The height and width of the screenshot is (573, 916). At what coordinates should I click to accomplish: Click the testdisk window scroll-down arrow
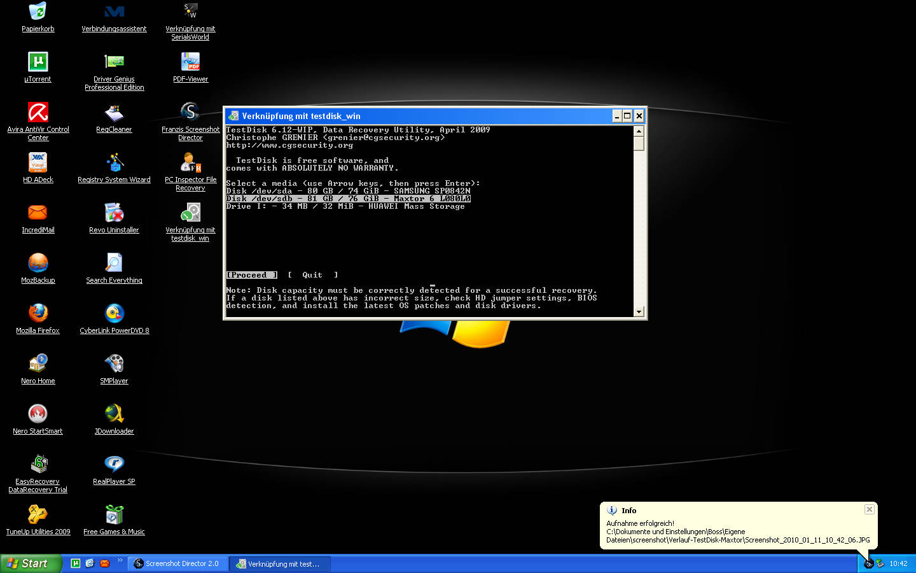639,311
